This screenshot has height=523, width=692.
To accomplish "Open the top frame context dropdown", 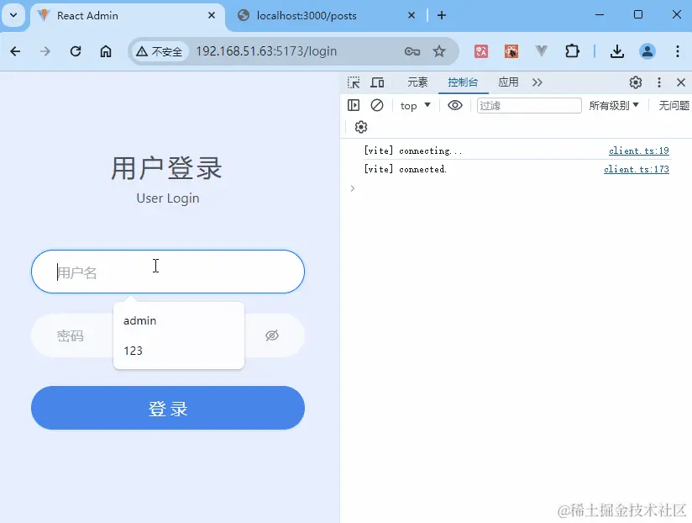I will point(414,105).
